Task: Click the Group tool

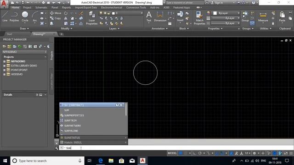Action: [245, 16]
